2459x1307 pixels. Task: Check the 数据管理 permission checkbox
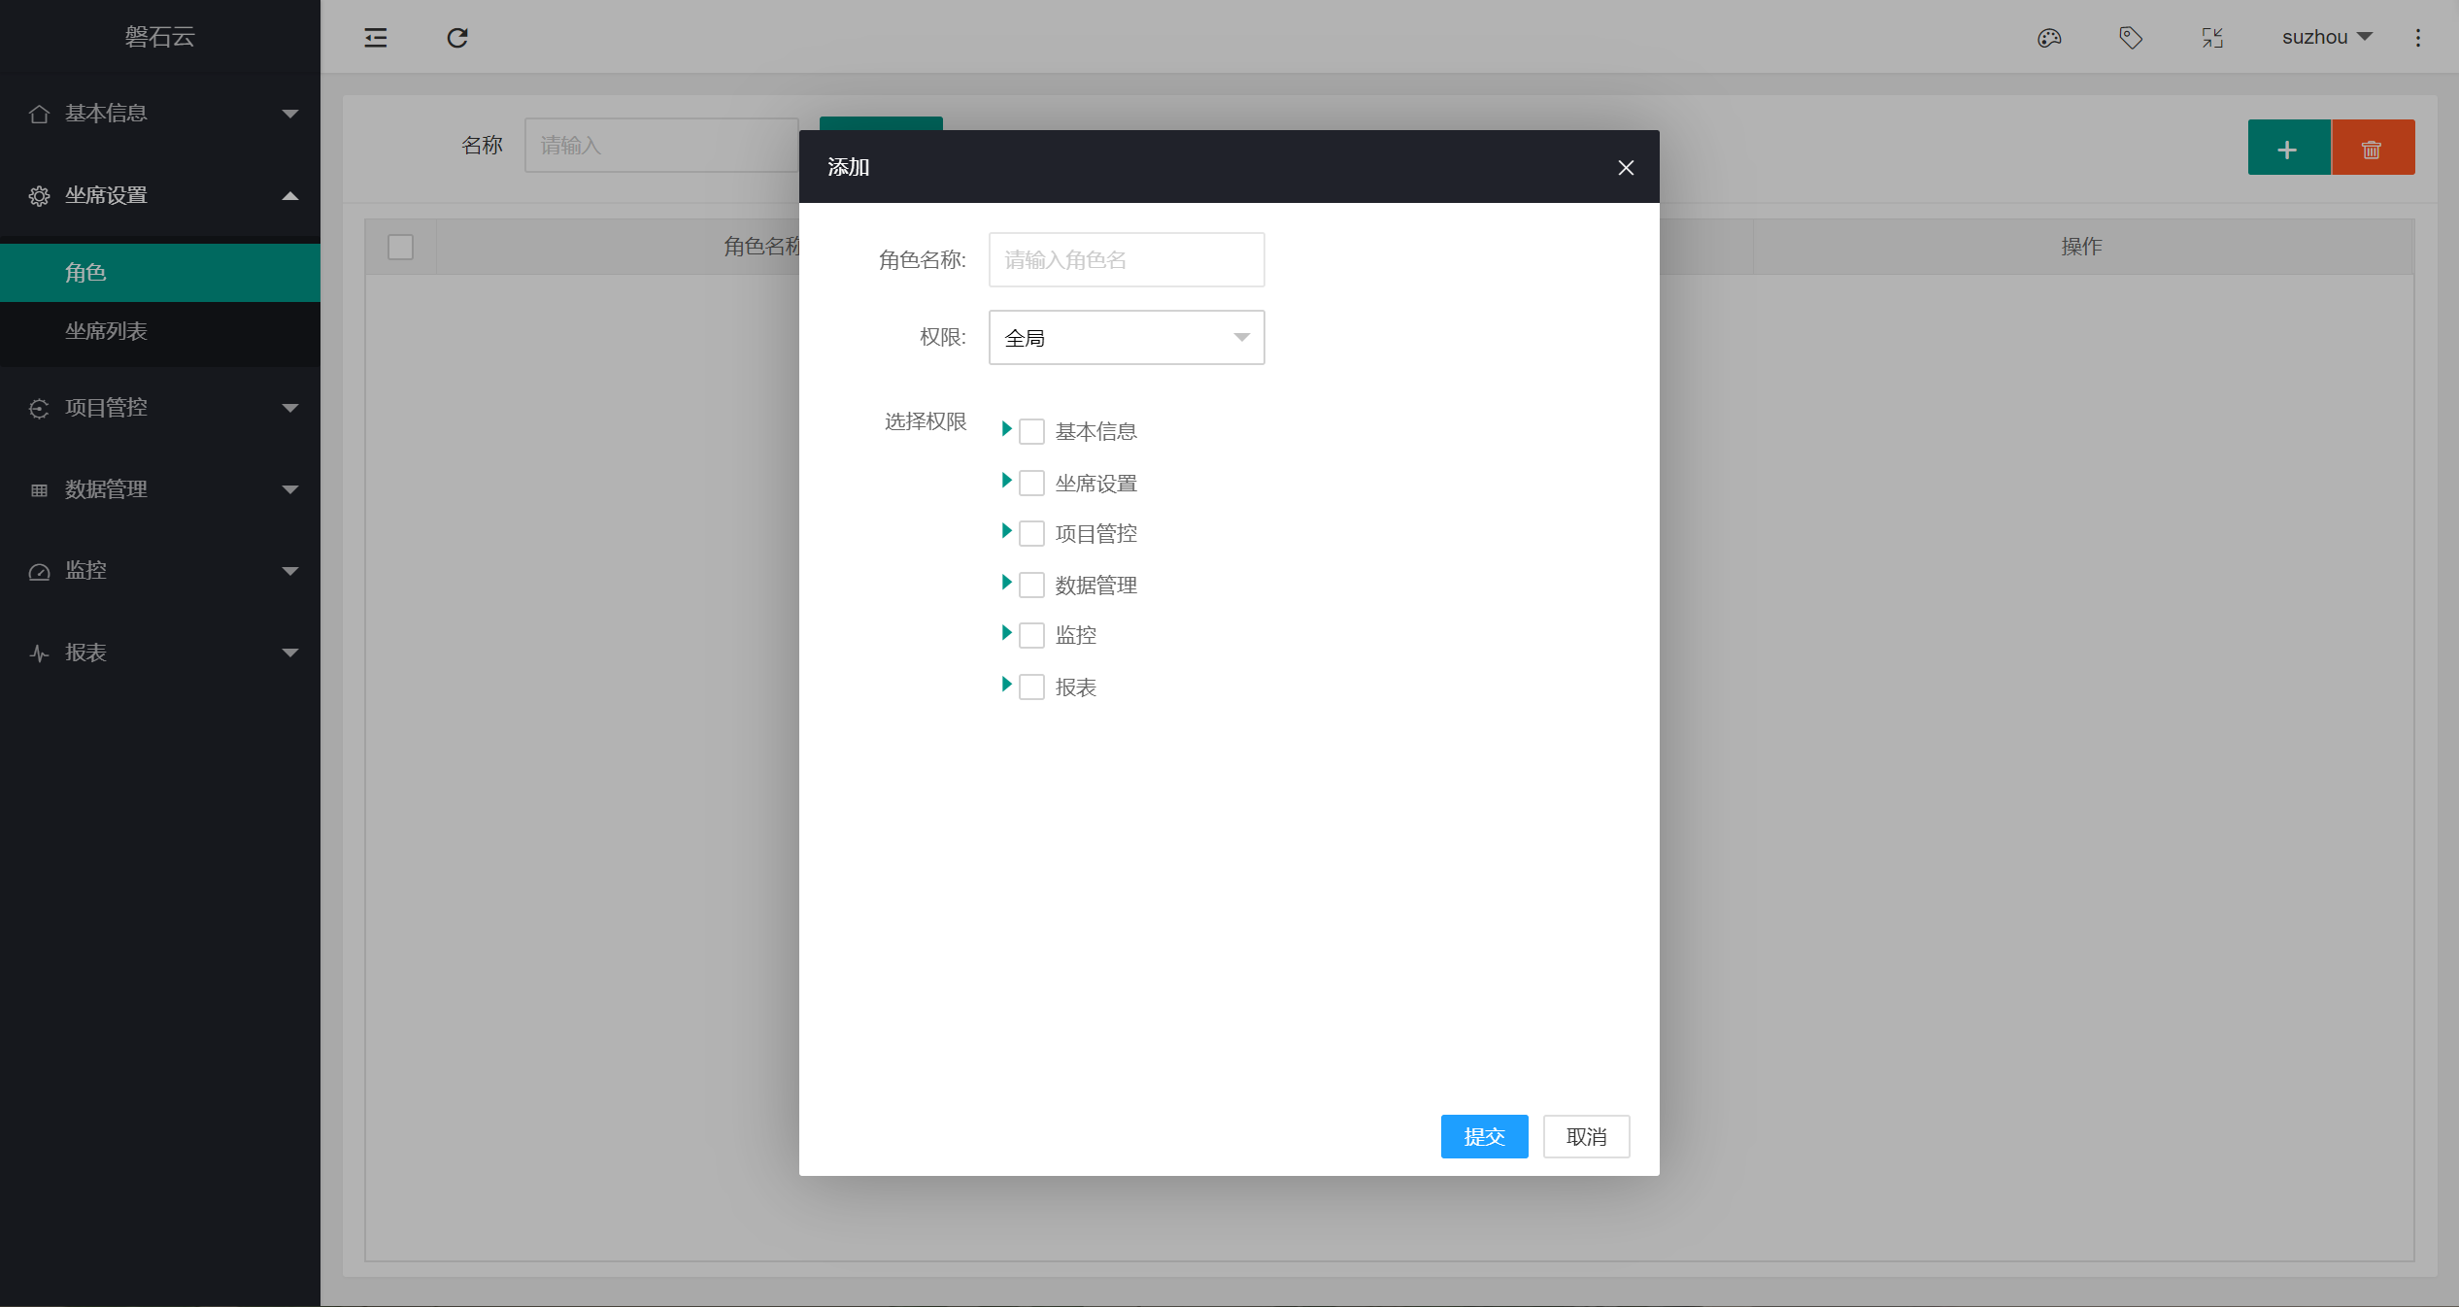1031,586
